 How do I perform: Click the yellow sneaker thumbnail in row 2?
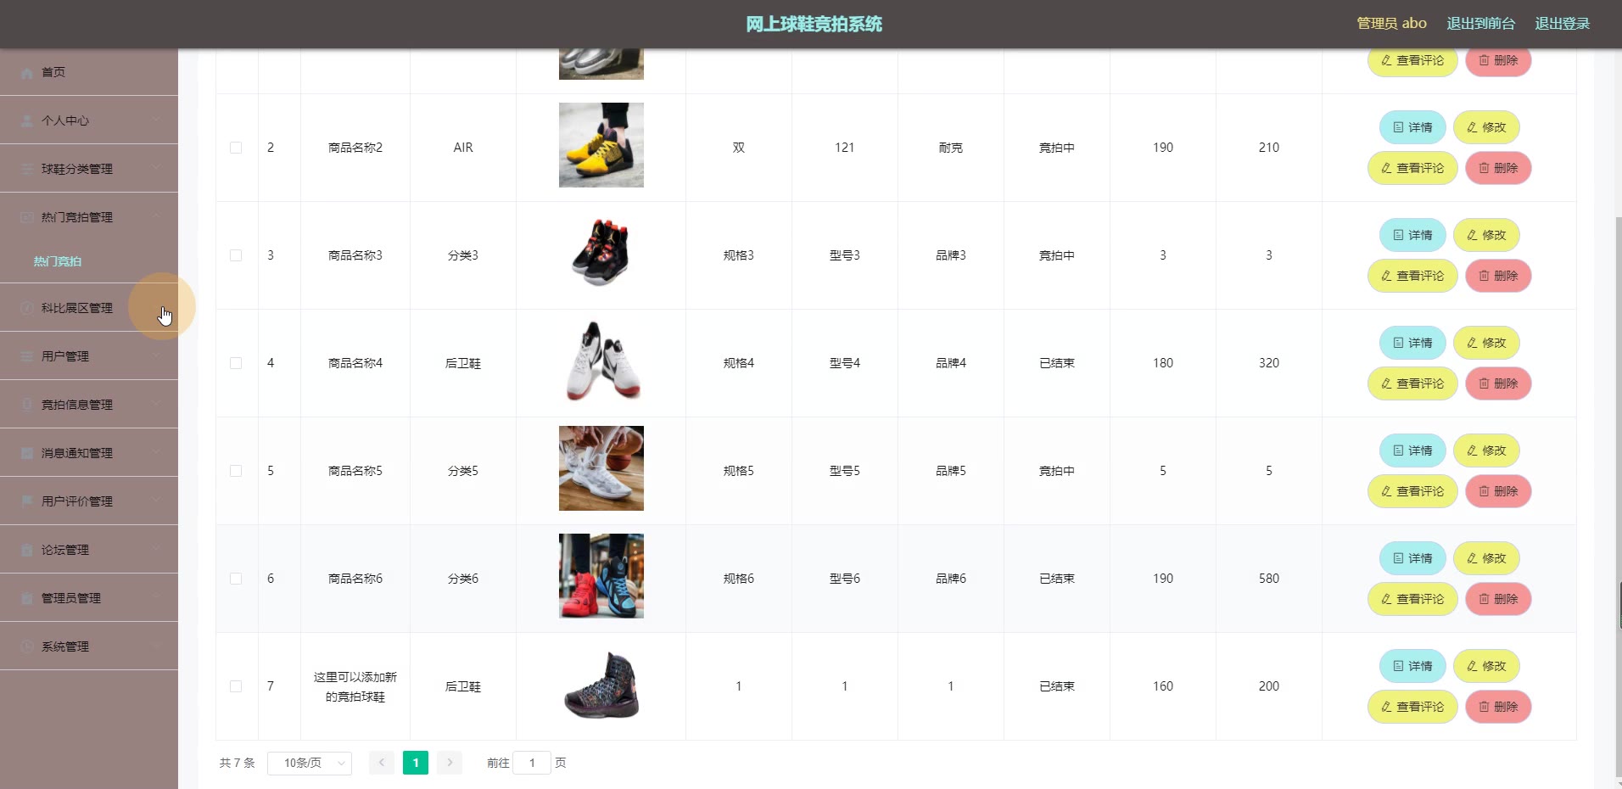point(601,145)
